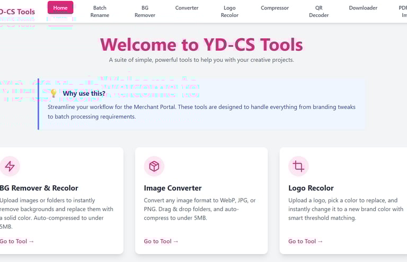Open the BG Remover nav item
The image size is (407, 262).
[145, 12]
